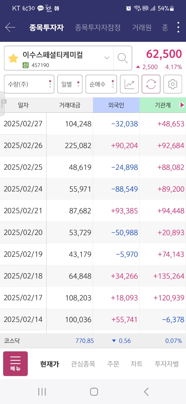Toggle the 일별 period selector
The width and height of the screenshot is (186, 404).
click(x=70, y=84)
